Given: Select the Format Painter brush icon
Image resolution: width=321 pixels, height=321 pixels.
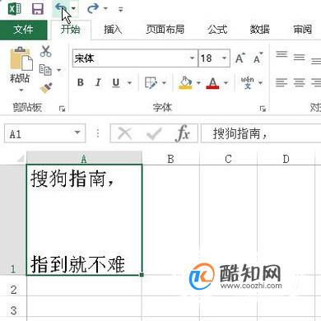Looking at the screenshot, I should coord(46,88).
